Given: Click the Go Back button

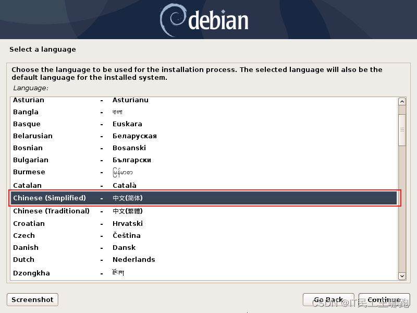Looking at the screenshot, I should 328,300.
